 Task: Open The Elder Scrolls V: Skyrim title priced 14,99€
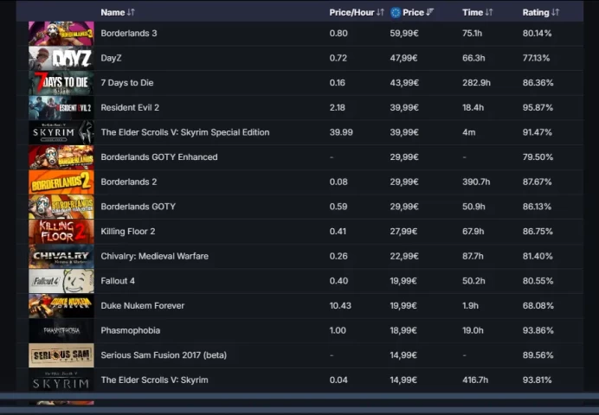(155, 380)
